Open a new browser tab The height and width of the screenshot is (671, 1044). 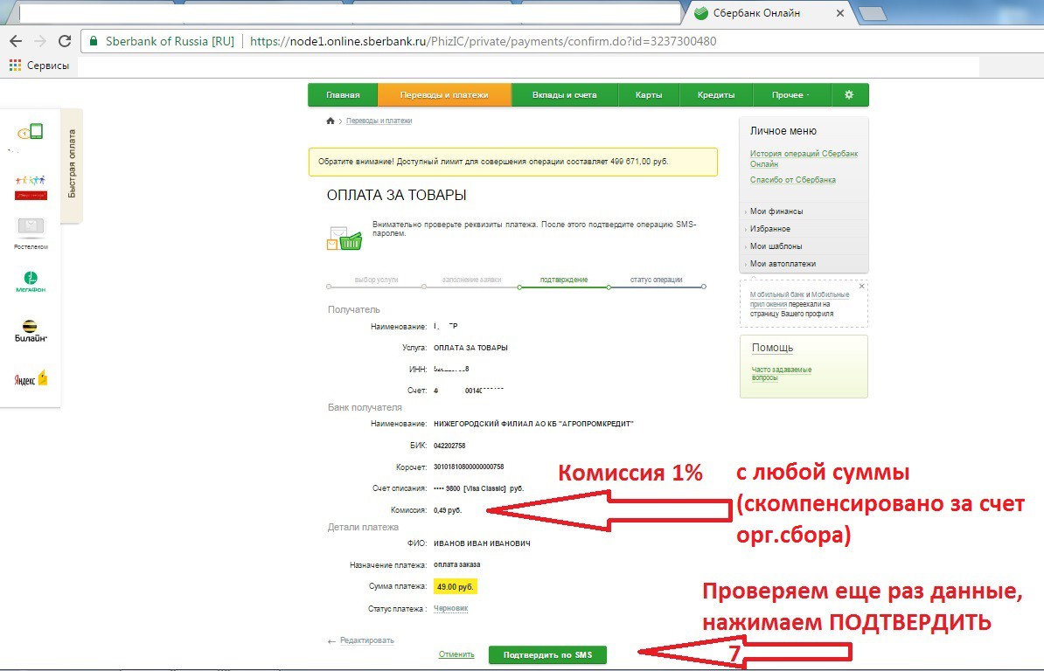tap(873, 13)
